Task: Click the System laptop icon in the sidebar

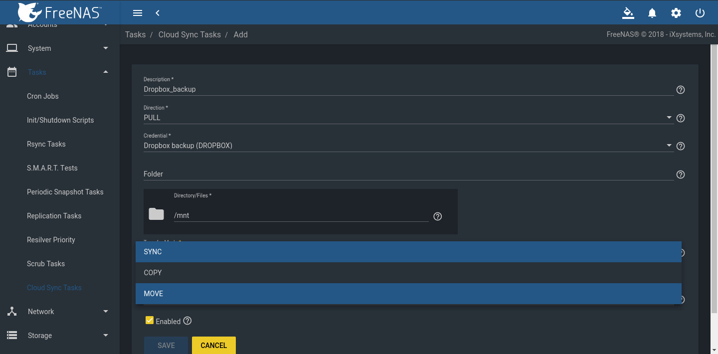Action: pyautogui.click(x=12, y=48)
